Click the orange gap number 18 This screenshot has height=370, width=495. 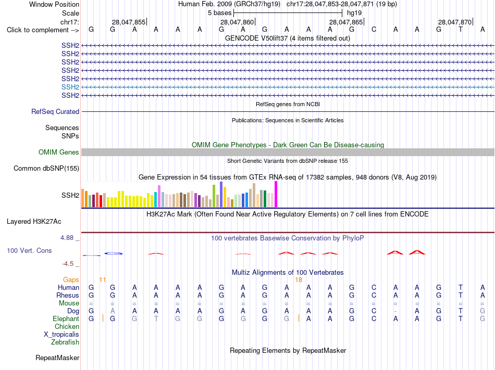click(299, 280)
